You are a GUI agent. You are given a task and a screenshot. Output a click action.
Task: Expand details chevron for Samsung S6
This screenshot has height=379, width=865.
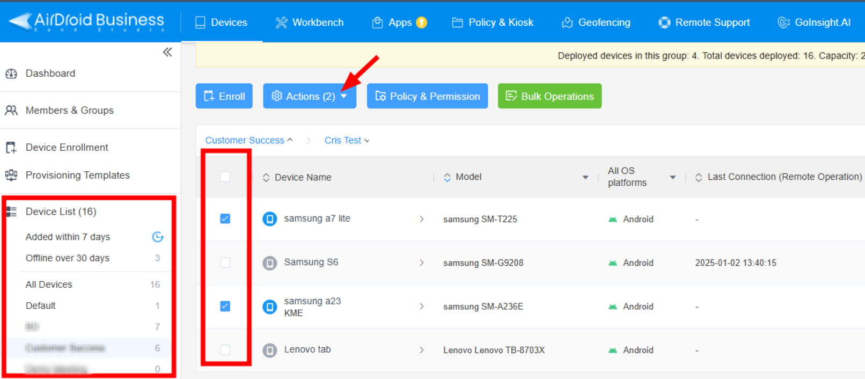[x=422, y=263]
